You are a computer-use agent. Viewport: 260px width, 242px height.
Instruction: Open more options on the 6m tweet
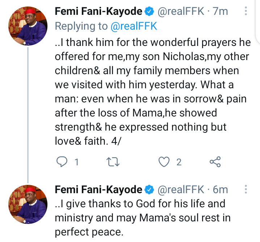point(246,189)
